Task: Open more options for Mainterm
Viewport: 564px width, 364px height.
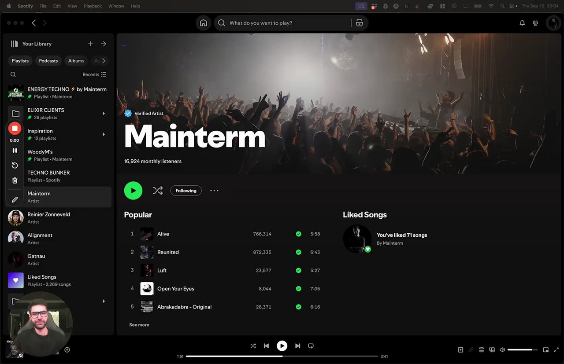Action: [x=214, y=191]
